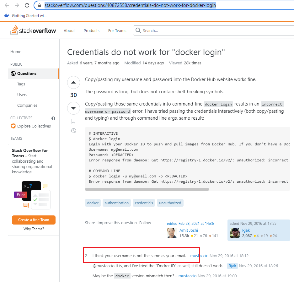Open the Products menu in the header
Image resolution: width=294 pixels, height=282 pixels.
pyautogui.click(x=91, y=30)
